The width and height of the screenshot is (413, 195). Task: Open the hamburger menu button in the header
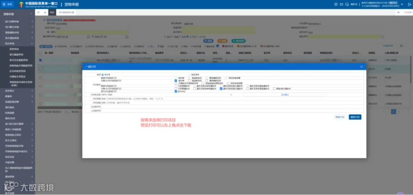8,4
